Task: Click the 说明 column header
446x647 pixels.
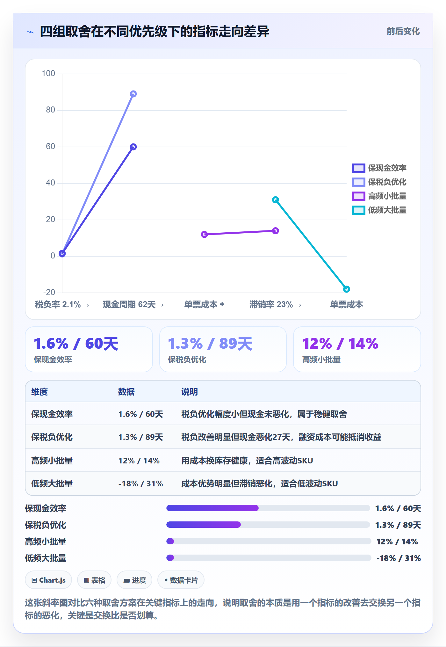Action: pos(190,392)
